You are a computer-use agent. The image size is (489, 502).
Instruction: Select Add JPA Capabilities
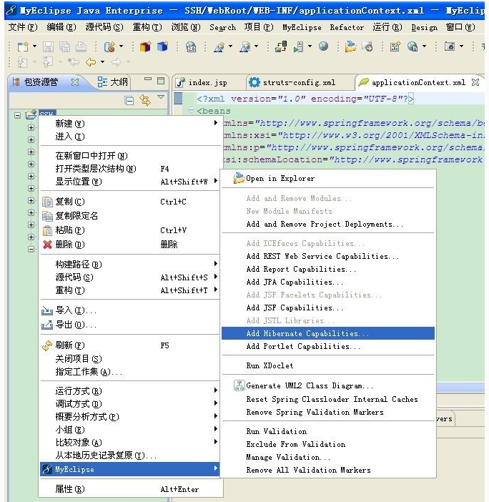(328, 282)
